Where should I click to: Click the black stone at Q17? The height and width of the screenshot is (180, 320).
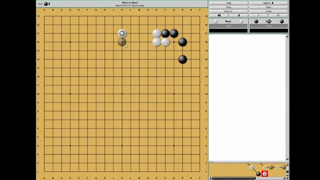point(174,33)
